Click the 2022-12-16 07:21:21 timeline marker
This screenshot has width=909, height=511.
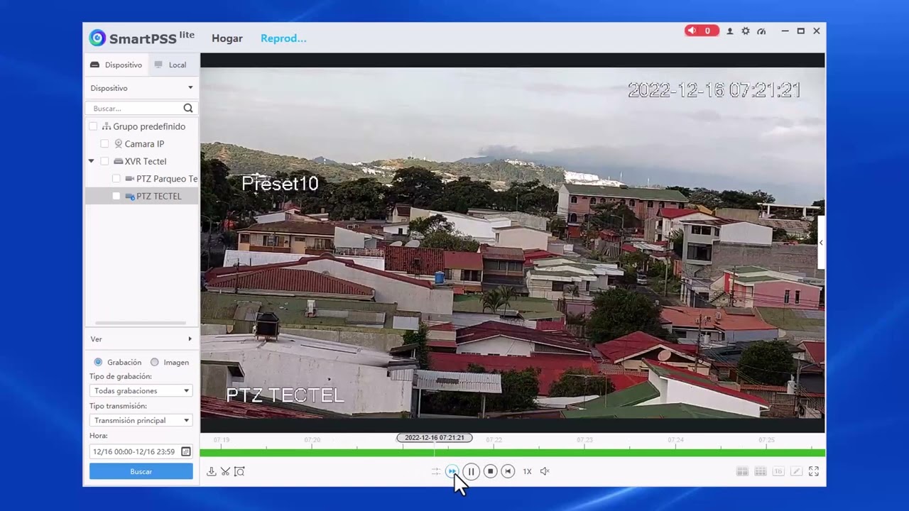[x=434, y=438]
